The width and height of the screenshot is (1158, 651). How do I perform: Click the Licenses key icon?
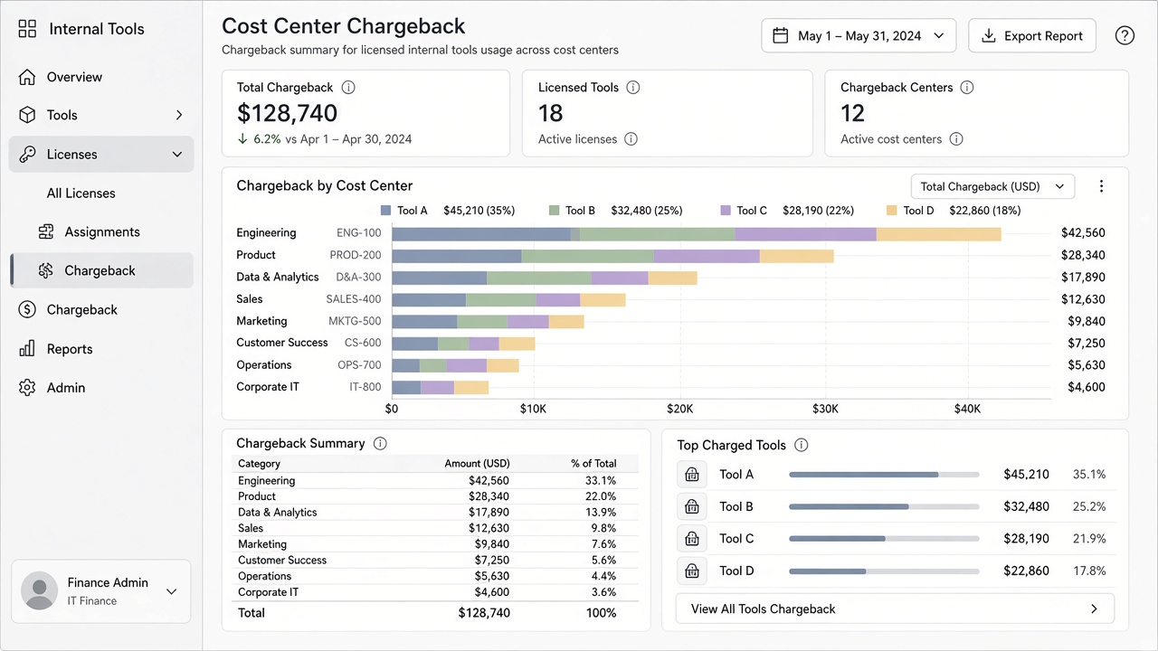pos(27,155)
